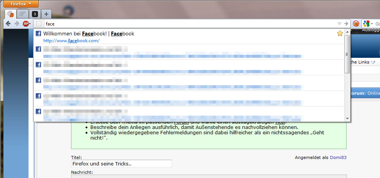Open a new tab with plus button
The height and width of the screenshot is (178, 380).
[x=46, y=14]
